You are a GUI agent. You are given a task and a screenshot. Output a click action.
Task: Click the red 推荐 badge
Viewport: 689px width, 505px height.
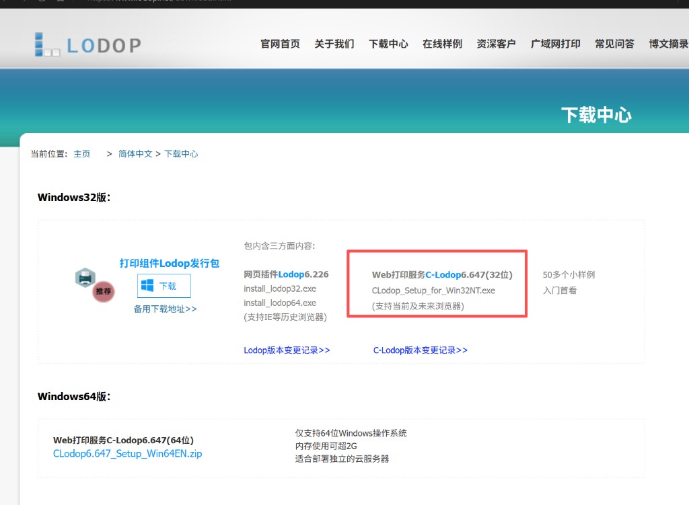tap(104, 291)
